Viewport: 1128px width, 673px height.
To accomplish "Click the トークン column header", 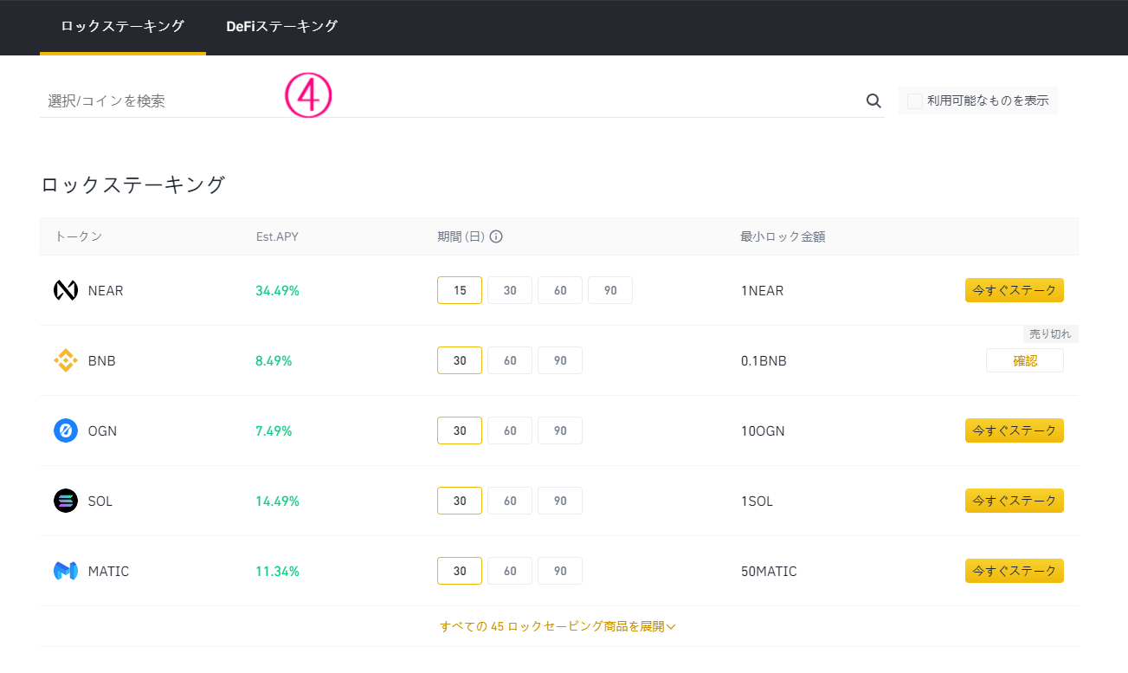I will pyautogui.click(x=78, y=236).
